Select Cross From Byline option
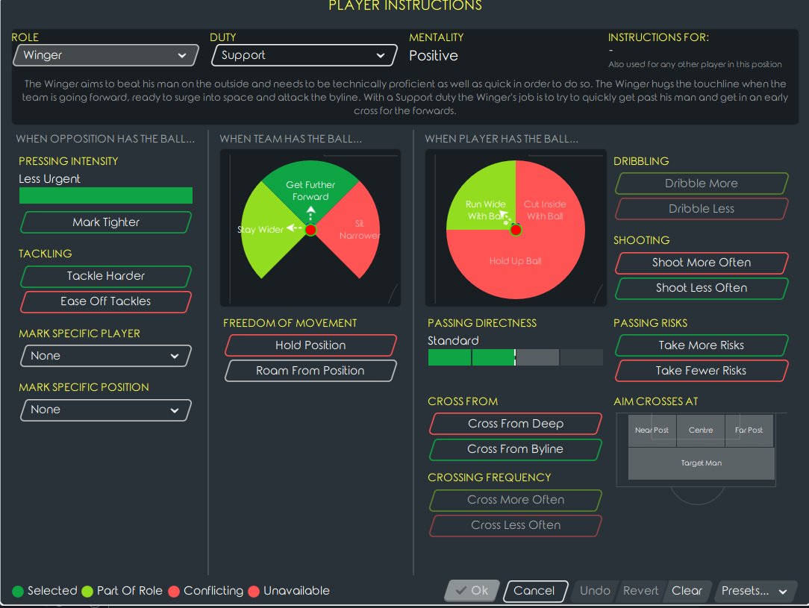 (x=516, y=449)
